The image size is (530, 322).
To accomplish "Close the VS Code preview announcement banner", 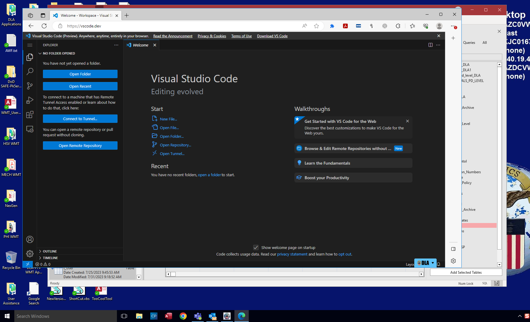I will (x=438, y=36).
